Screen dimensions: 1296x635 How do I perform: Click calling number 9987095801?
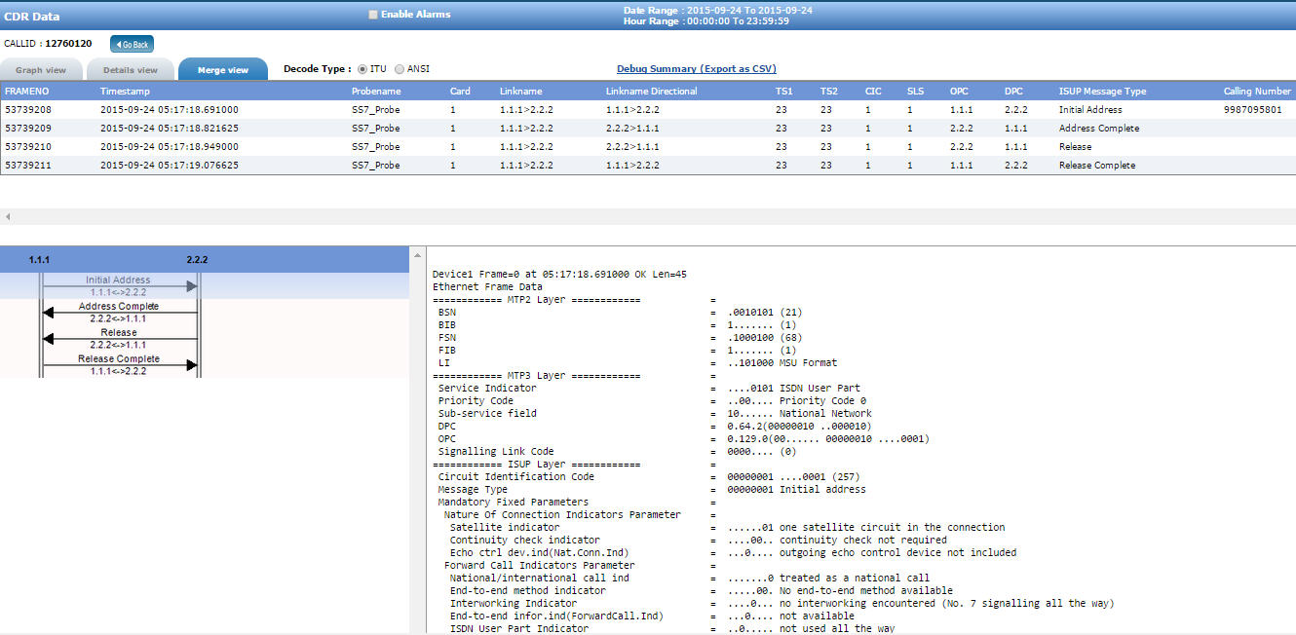pos(1253,110)
